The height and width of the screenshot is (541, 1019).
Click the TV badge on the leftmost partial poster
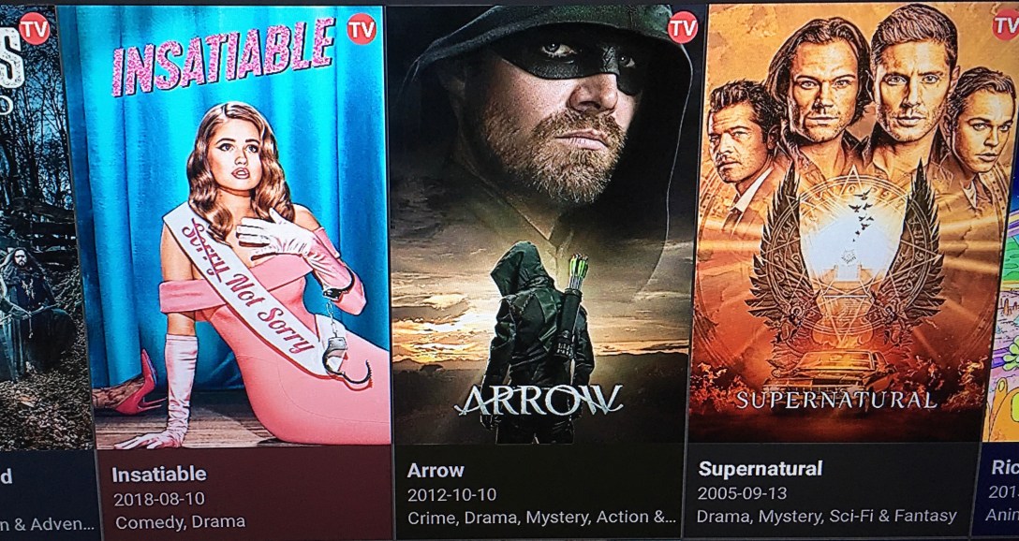tap(35, 29)
